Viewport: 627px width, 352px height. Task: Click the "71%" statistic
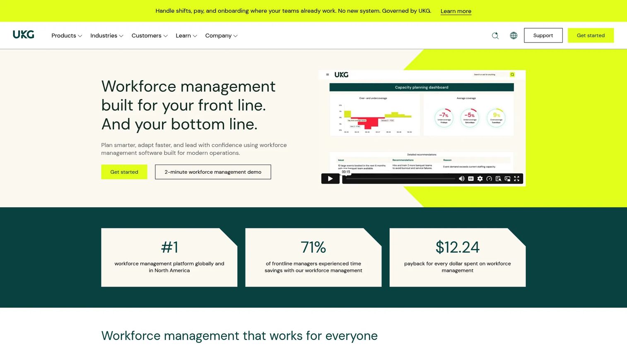[x=313, y=247]
